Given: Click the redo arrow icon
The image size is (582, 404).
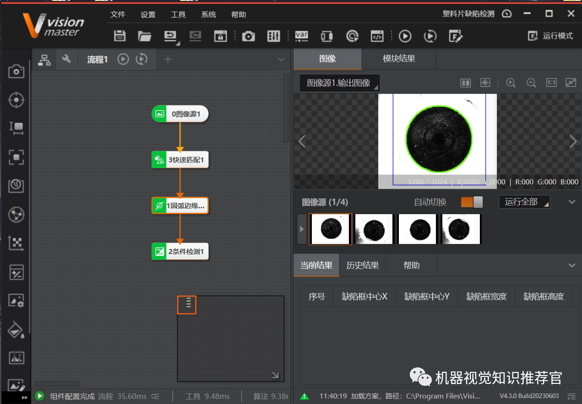Looking at the screenshot, I should click(x=195, y=36).
